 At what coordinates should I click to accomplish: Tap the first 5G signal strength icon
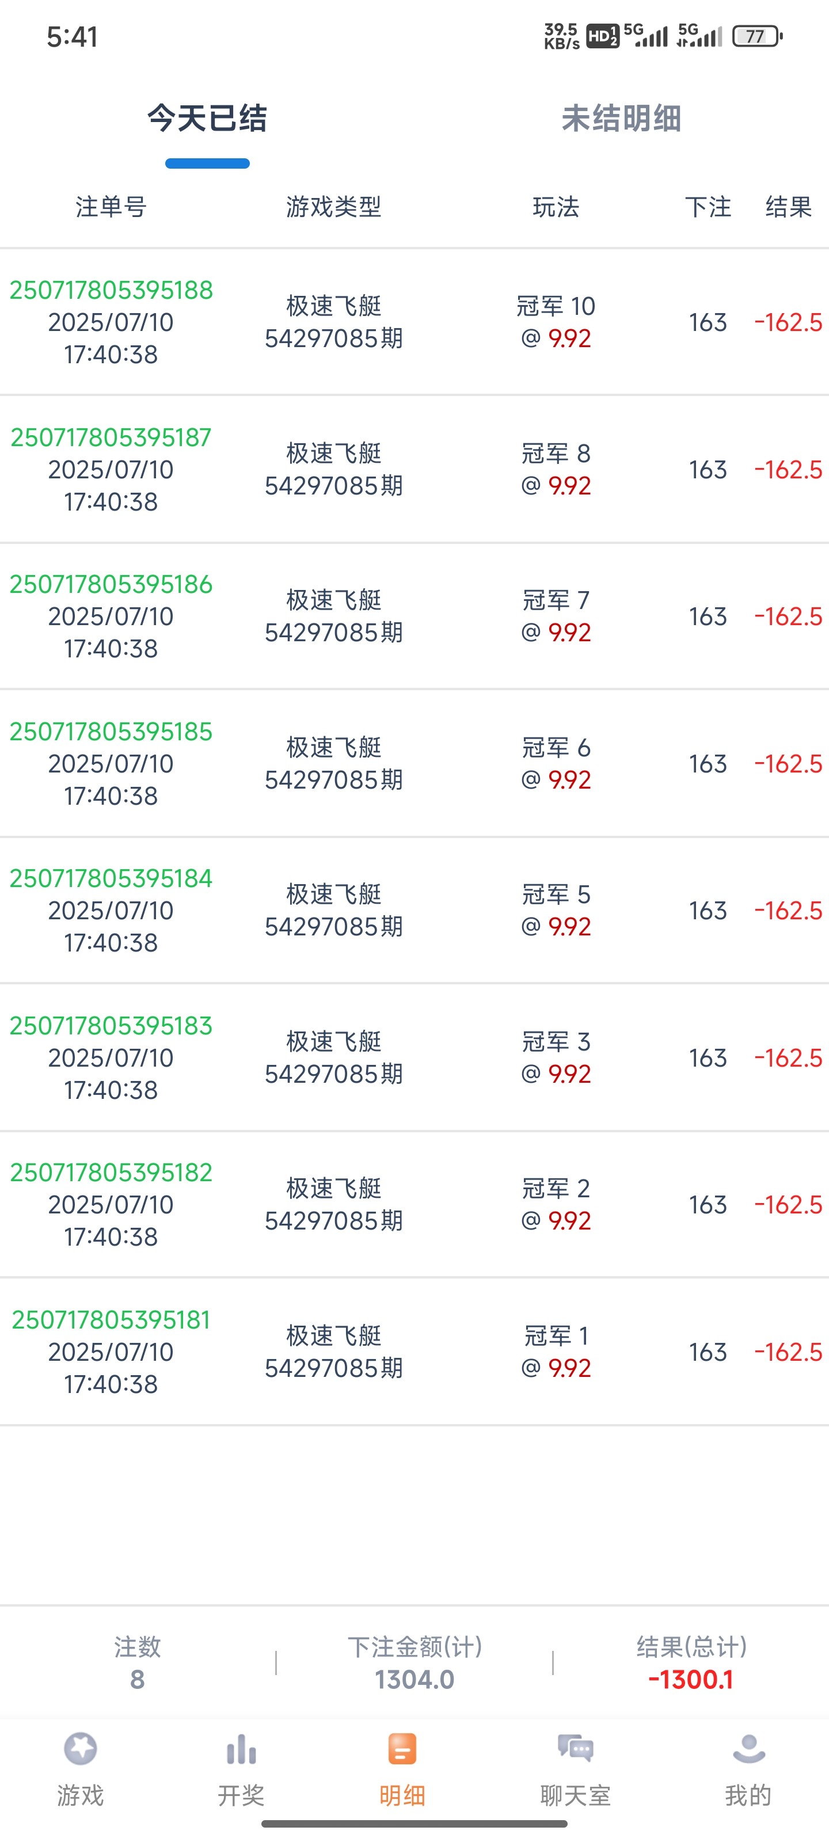646,35
